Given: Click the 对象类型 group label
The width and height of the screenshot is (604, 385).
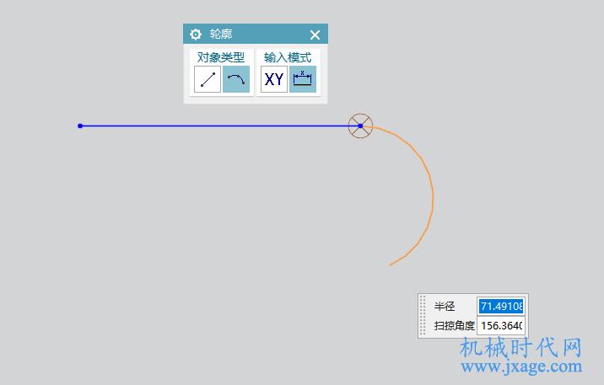Looking at the screenshot, I should [221, 57].
